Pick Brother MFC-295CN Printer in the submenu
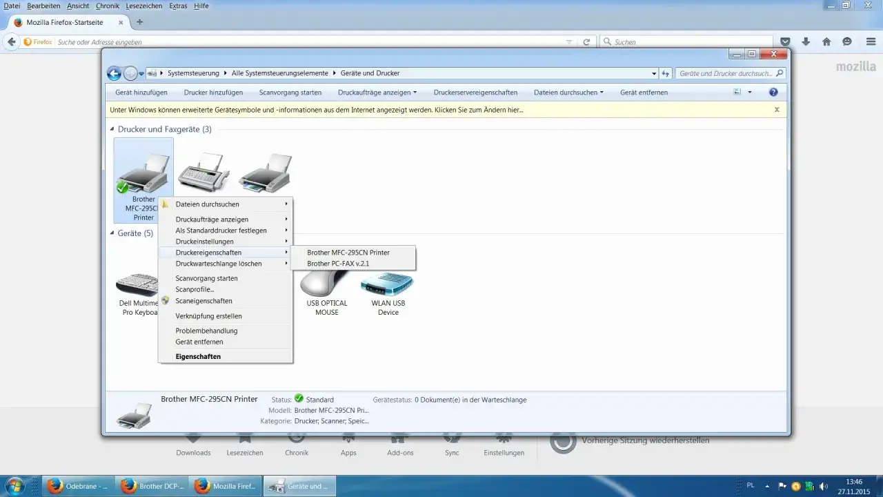This screenshot has width=883, height=497. point(353,253)
